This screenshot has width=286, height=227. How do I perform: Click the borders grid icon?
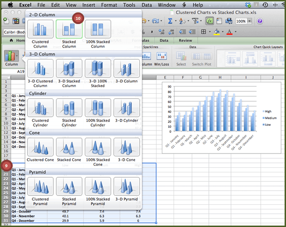(204, 32)
